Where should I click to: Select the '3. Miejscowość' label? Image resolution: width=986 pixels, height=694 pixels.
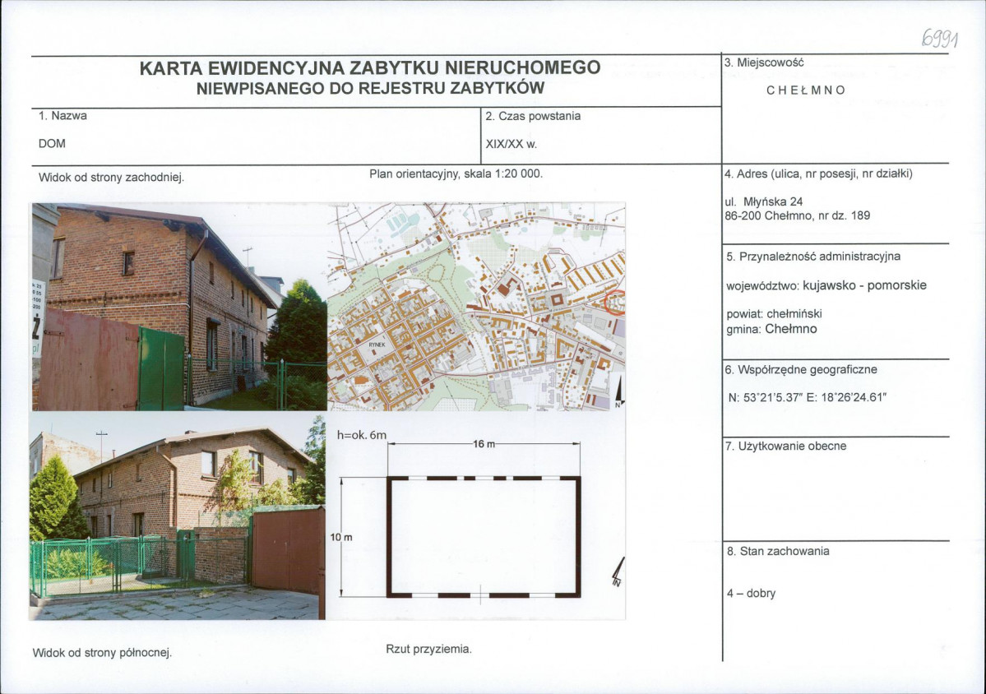tap(764, 62)
